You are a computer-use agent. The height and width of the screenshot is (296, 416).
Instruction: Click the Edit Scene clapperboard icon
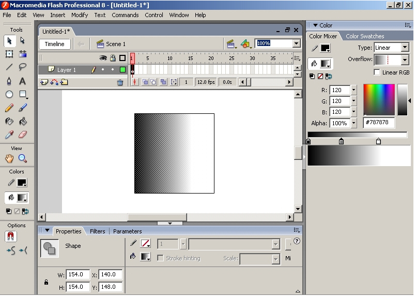pyautogui.click(x=231, y=44)
